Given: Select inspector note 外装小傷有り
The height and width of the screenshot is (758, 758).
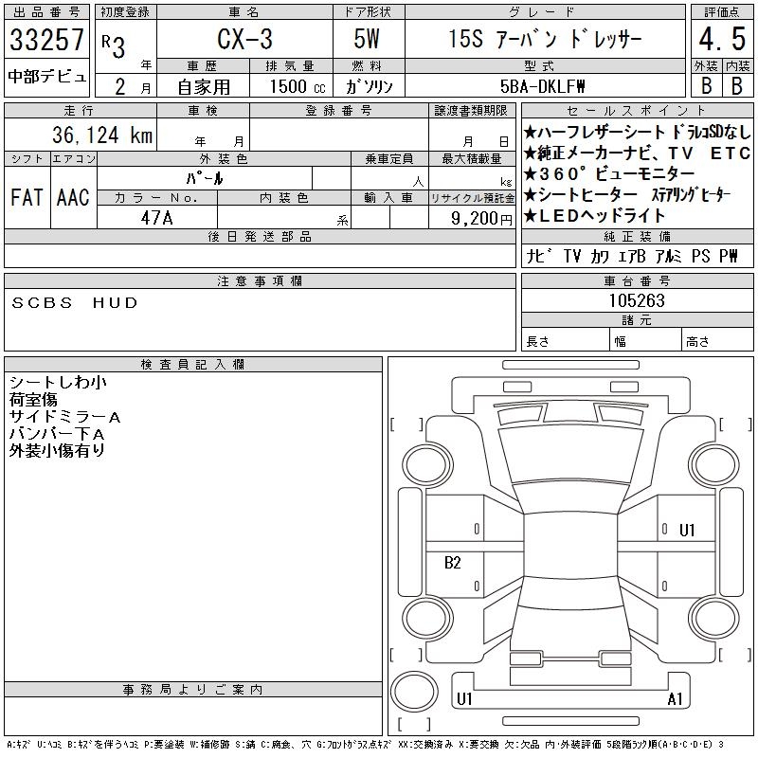Looking at the screenshot, I should click(57, 451).
